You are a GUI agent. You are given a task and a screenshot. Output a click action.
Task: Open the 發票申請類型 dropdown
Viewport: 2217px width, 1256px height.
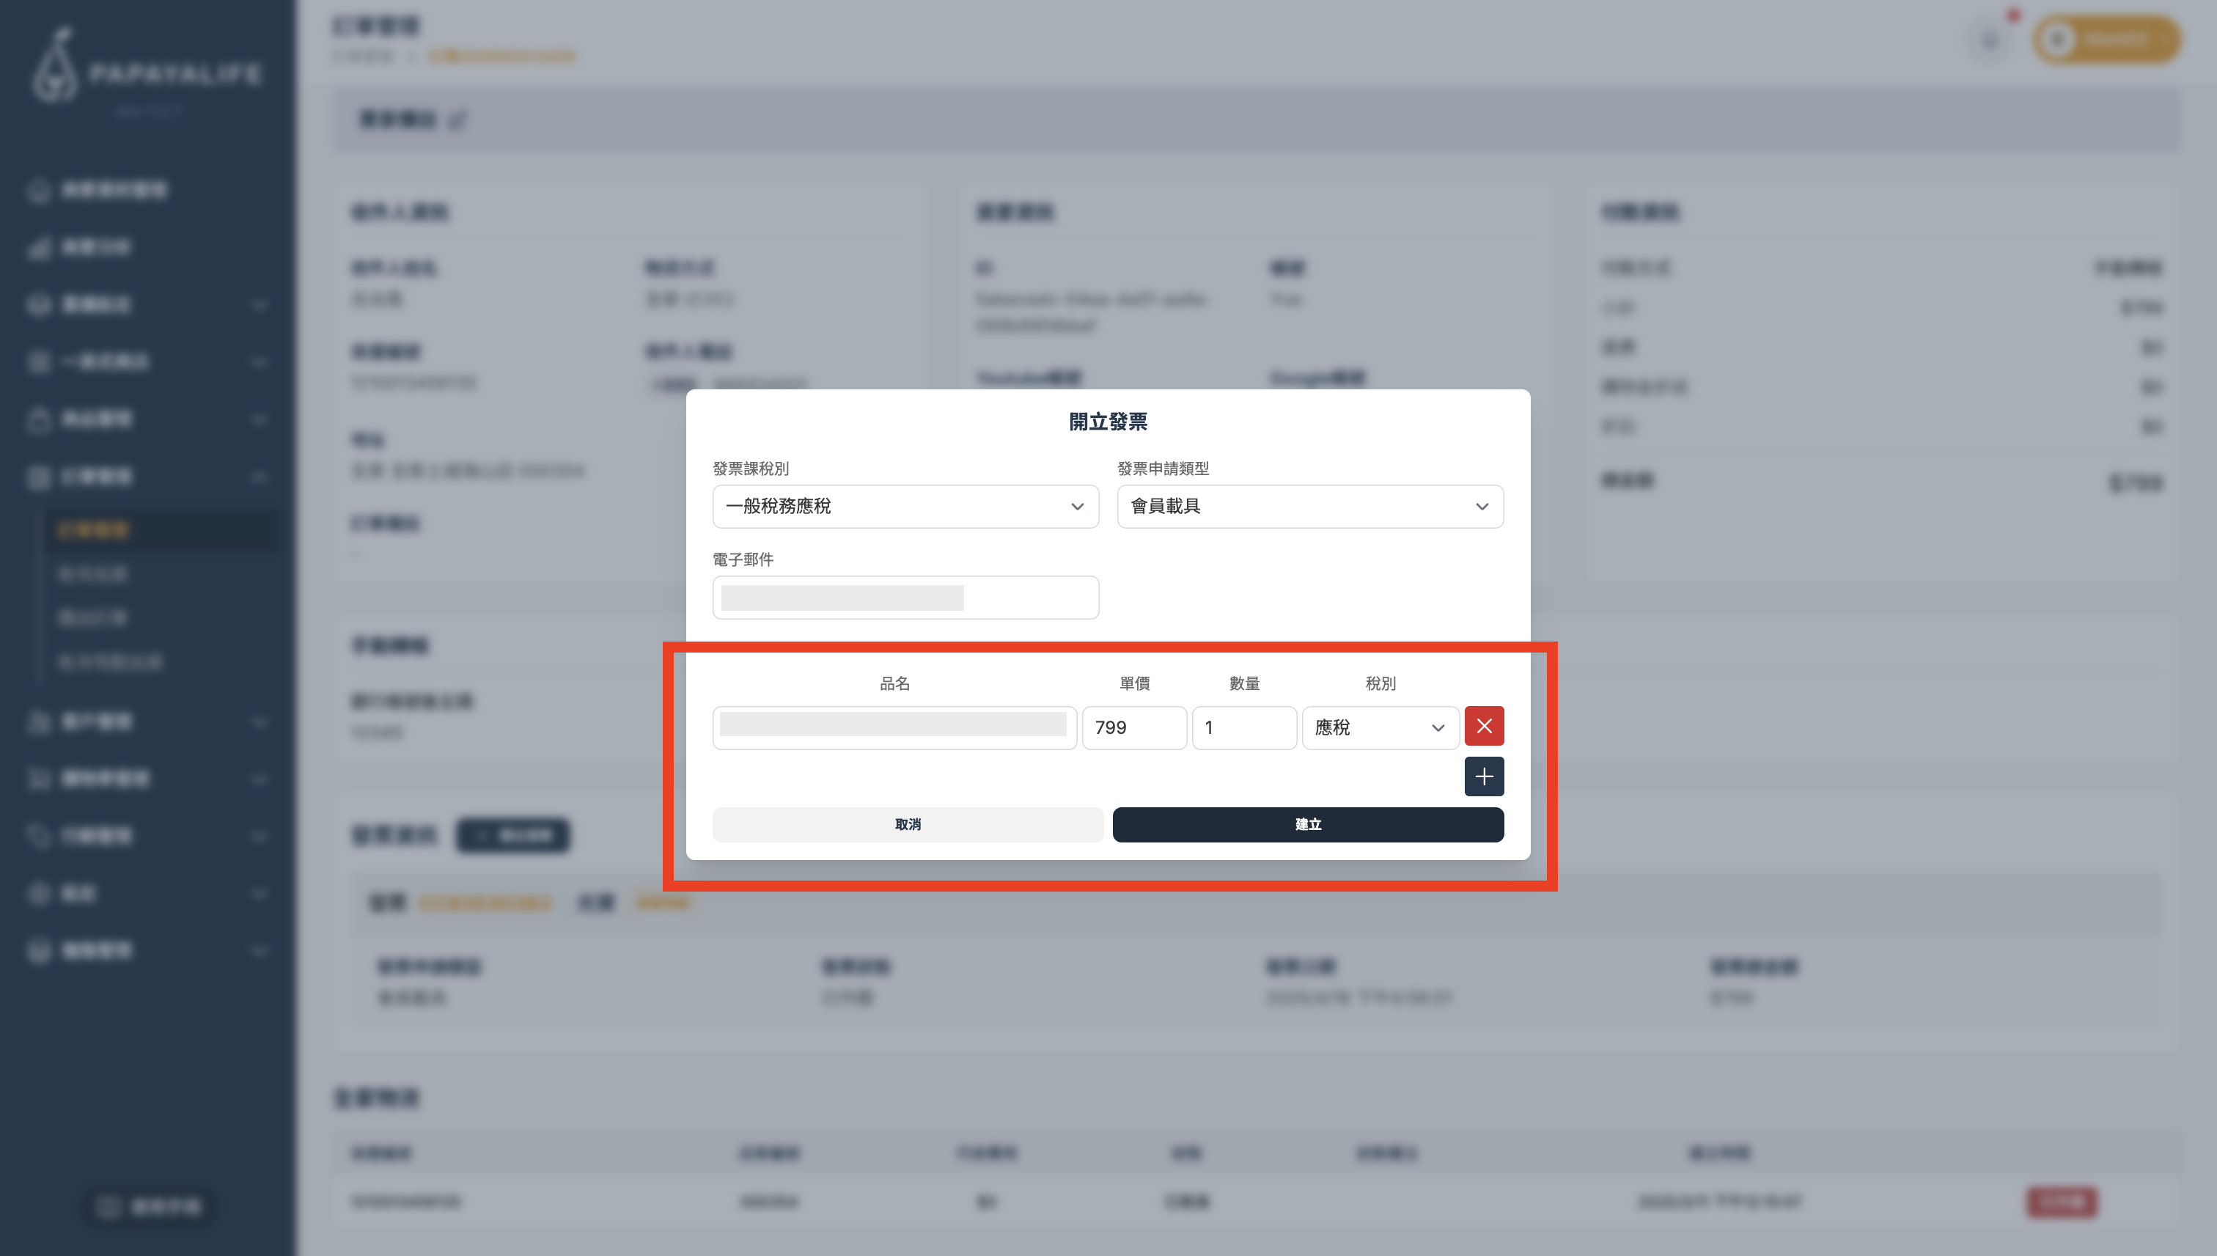(1309, 507)
